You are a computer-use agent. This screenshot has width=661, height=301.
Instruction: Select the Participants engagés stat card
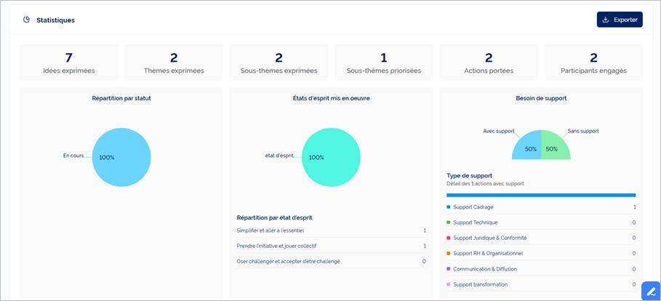(593, 63)
